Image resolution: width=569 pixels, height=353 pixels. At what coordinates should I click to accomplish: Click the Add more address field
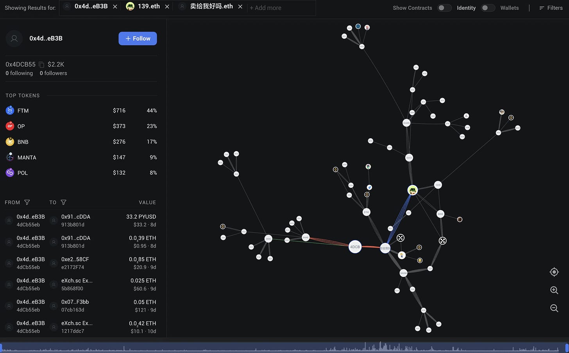click(274, 8)
